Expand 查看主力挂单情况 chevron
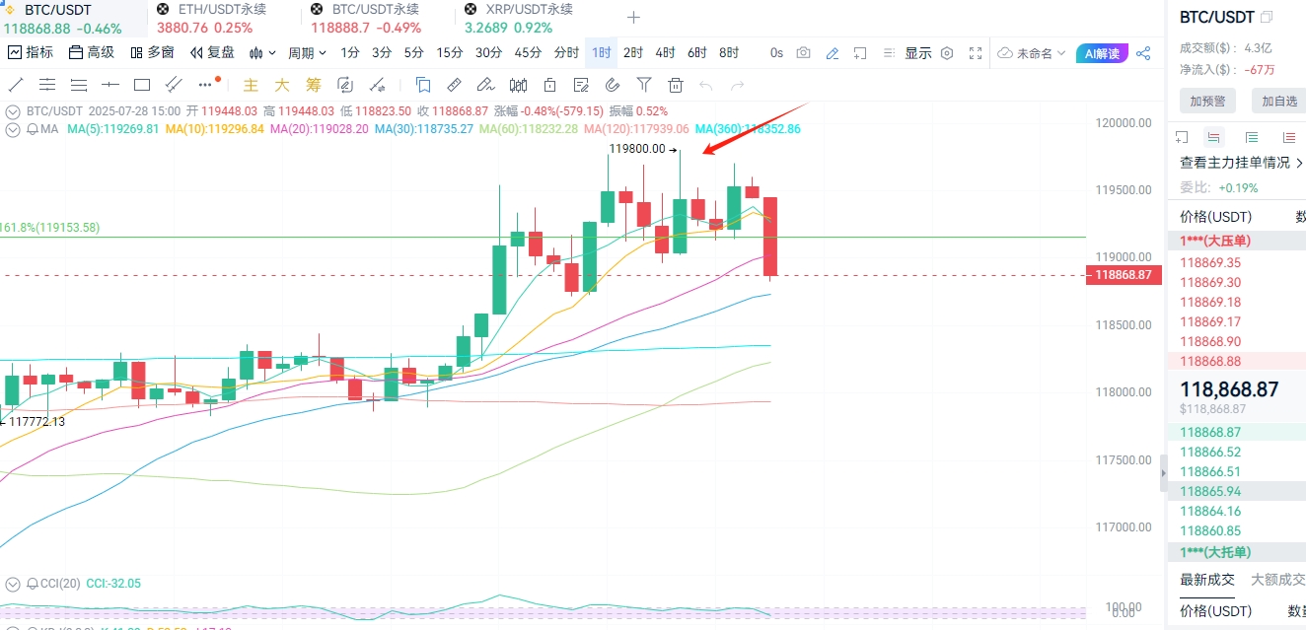1306x630 pixels. (x=1299, y=163)
